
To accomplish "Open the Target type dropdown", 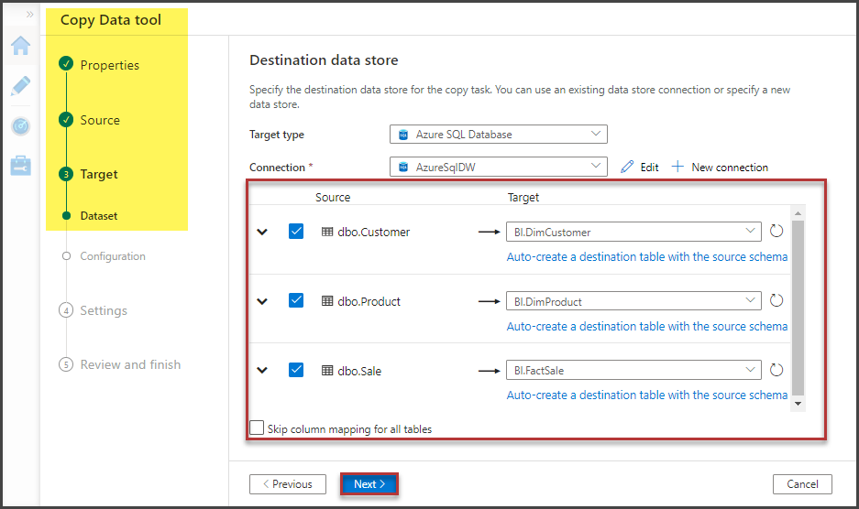I will click(499, 134).
